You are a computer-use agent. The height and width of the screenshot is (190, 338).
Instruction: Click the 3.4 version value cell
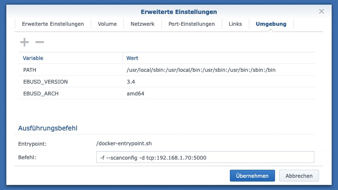130,81
